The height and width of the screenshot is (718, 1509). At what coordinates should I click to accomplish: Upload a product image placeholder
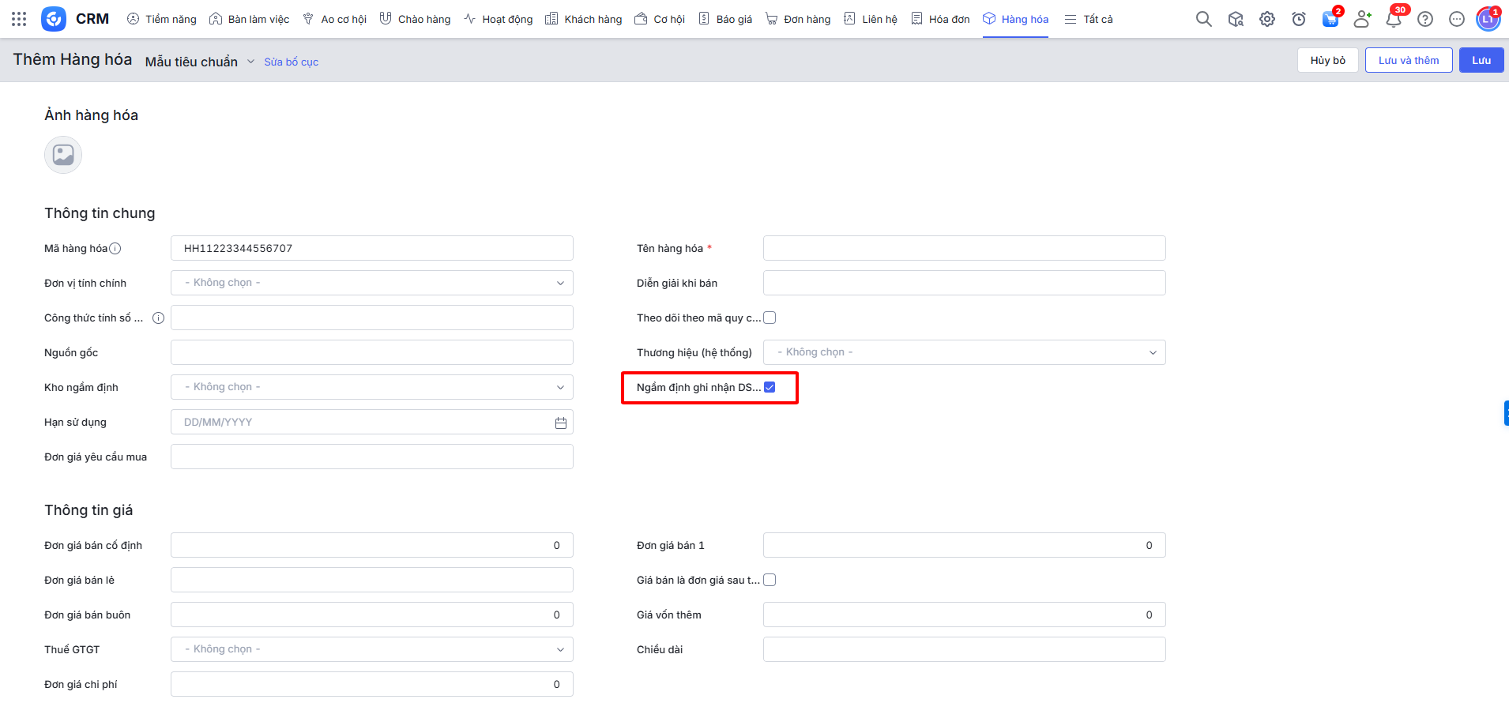[x=63, y=155]
